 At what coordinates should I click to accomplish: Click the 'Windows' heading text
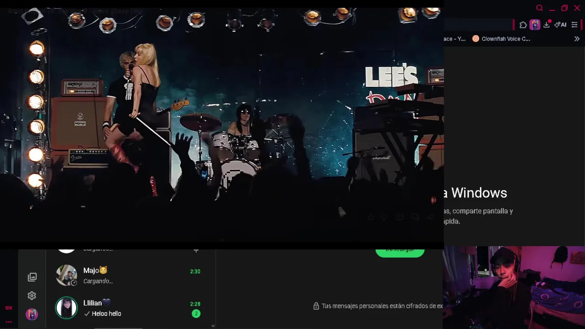pyautogui.click(x=479, y=193)
